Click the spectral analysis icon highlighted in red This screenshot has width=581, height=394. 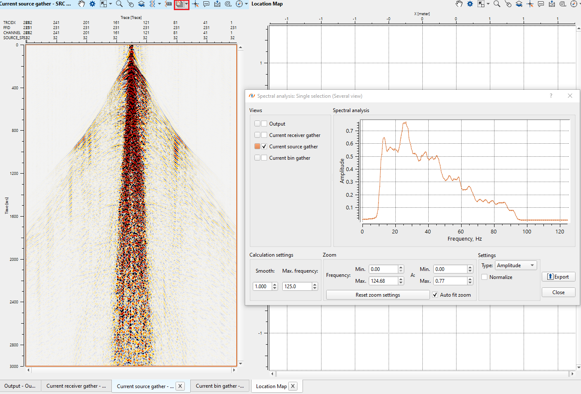coord(179,4)
